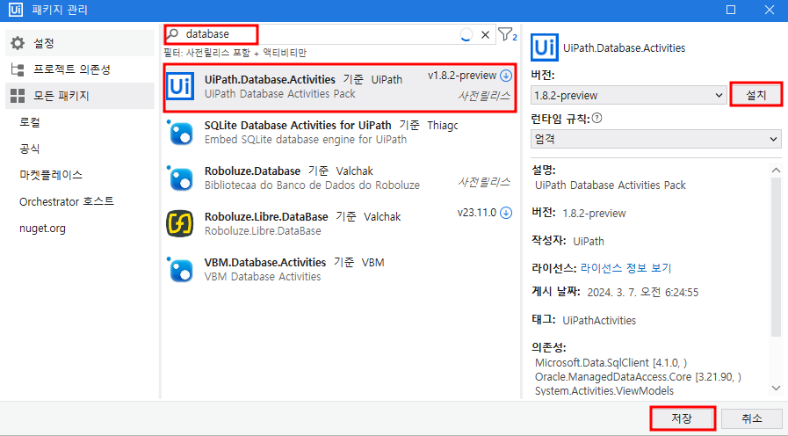Select the nuget.org package source
788x436 pixels.
[42, 229]
